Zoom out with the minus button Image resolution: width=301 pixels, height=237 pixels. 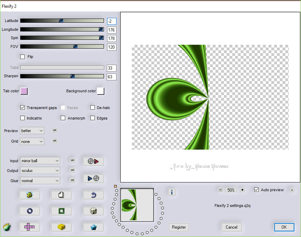(220, 190)
